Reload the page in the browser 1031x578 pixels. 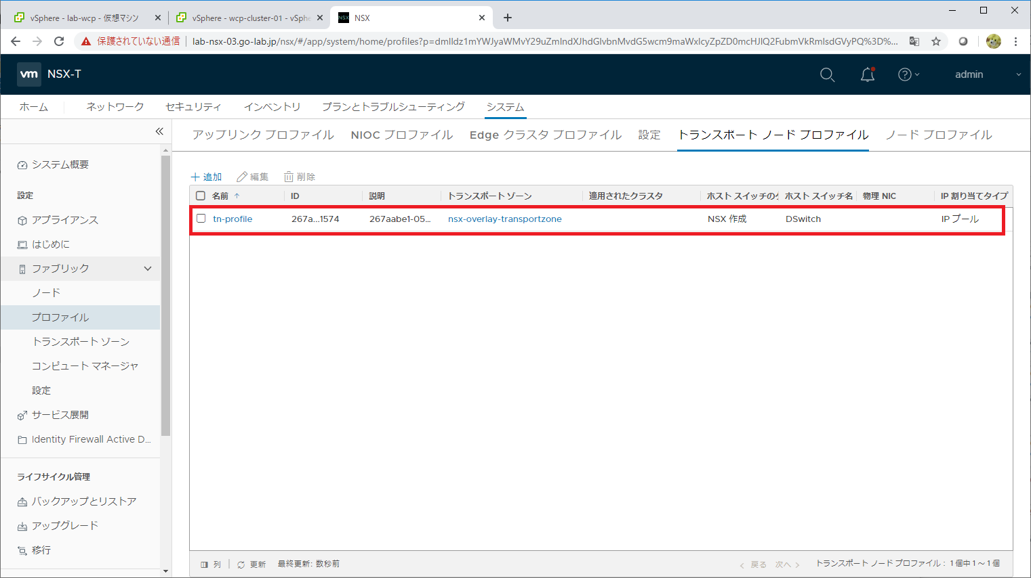[x=59, y=41]
